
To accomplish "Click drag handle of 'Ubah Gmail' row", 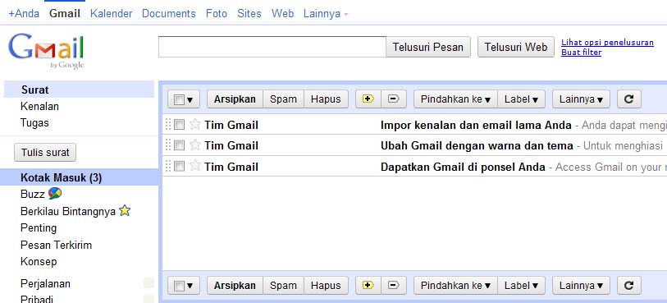I will pos(167,145).
